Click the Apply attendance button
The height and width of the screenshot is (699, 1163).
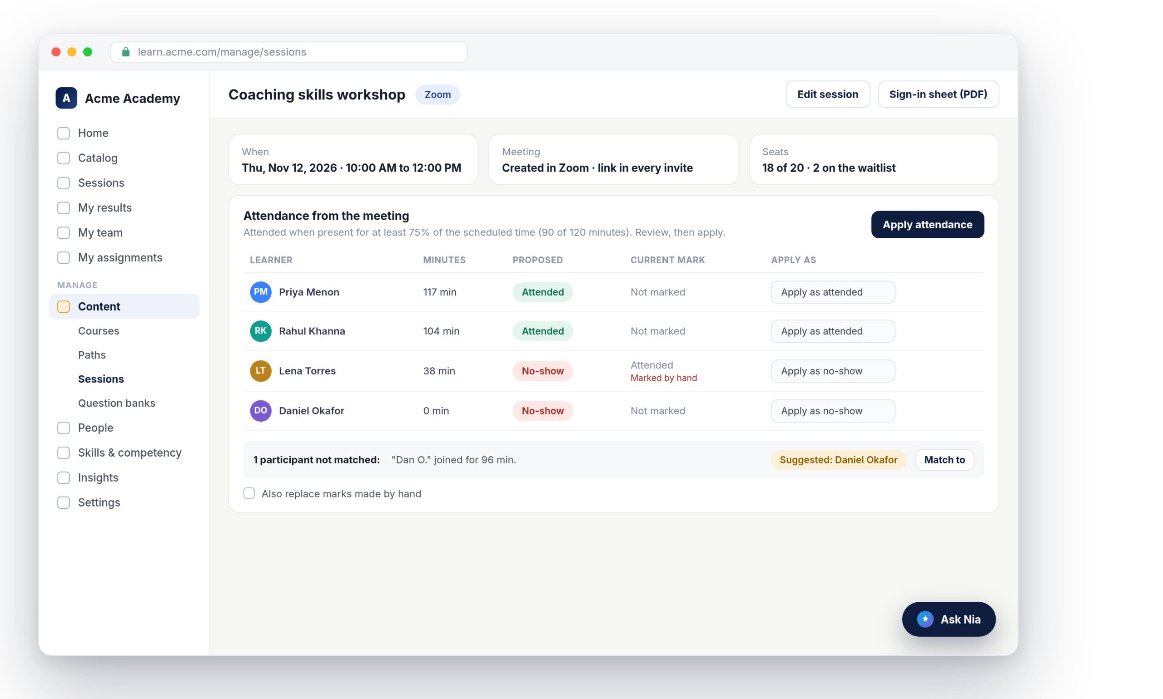927,225
